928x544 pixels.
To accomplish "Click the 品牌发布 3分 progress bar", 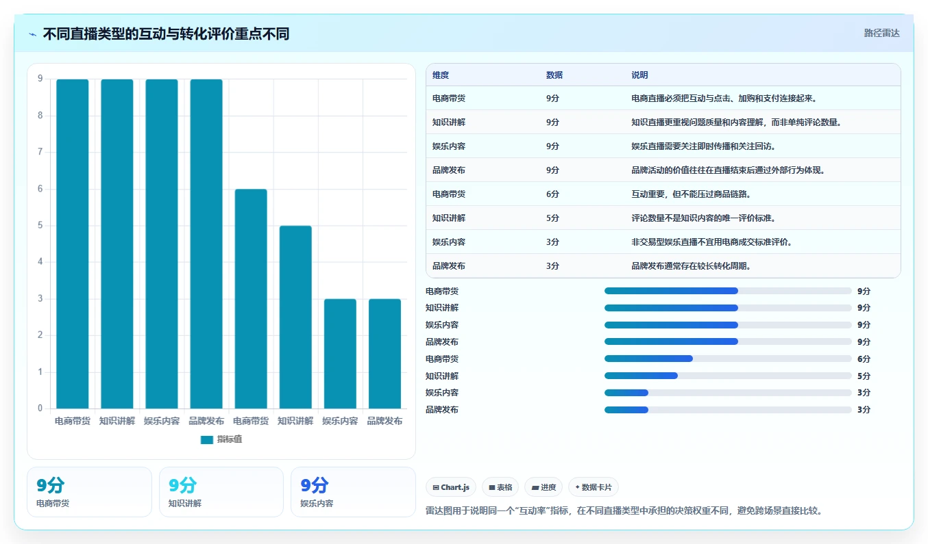I will (x=728, y=410).
